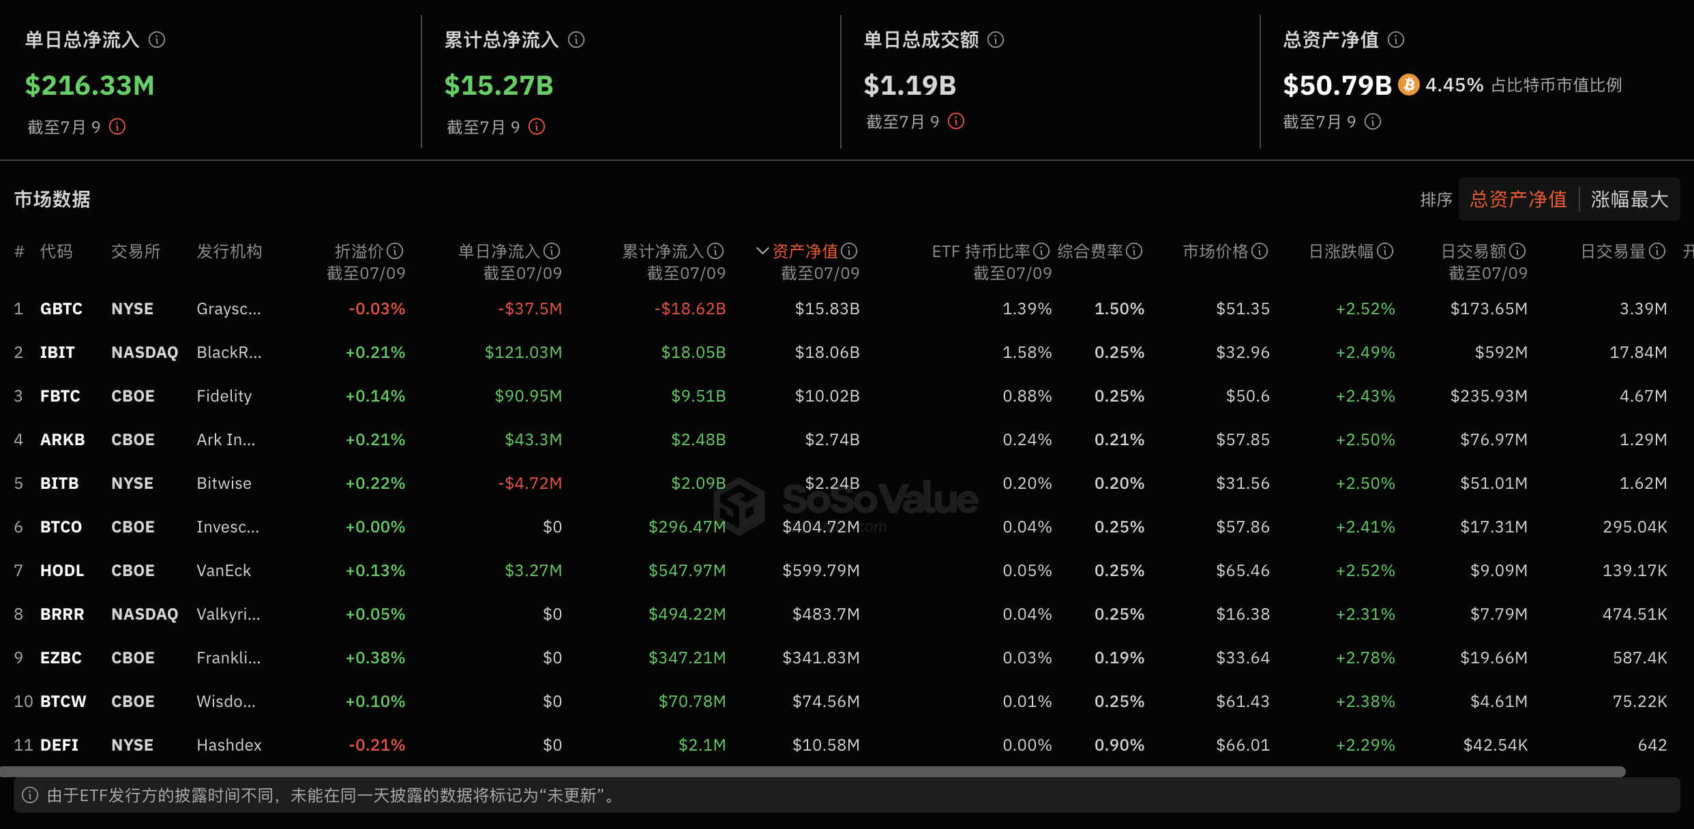This screenshot has width=1694, height=829.
Task: Click the orange Bitcoin icon next to $50.79B
Action: pos(1408,85)
